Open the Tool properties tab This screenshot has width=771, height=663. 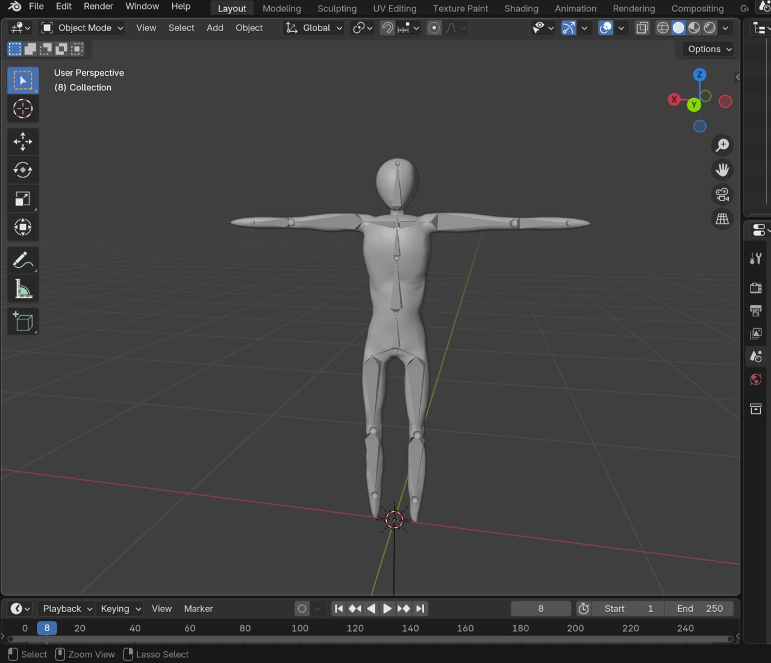[x=756, y=259]
